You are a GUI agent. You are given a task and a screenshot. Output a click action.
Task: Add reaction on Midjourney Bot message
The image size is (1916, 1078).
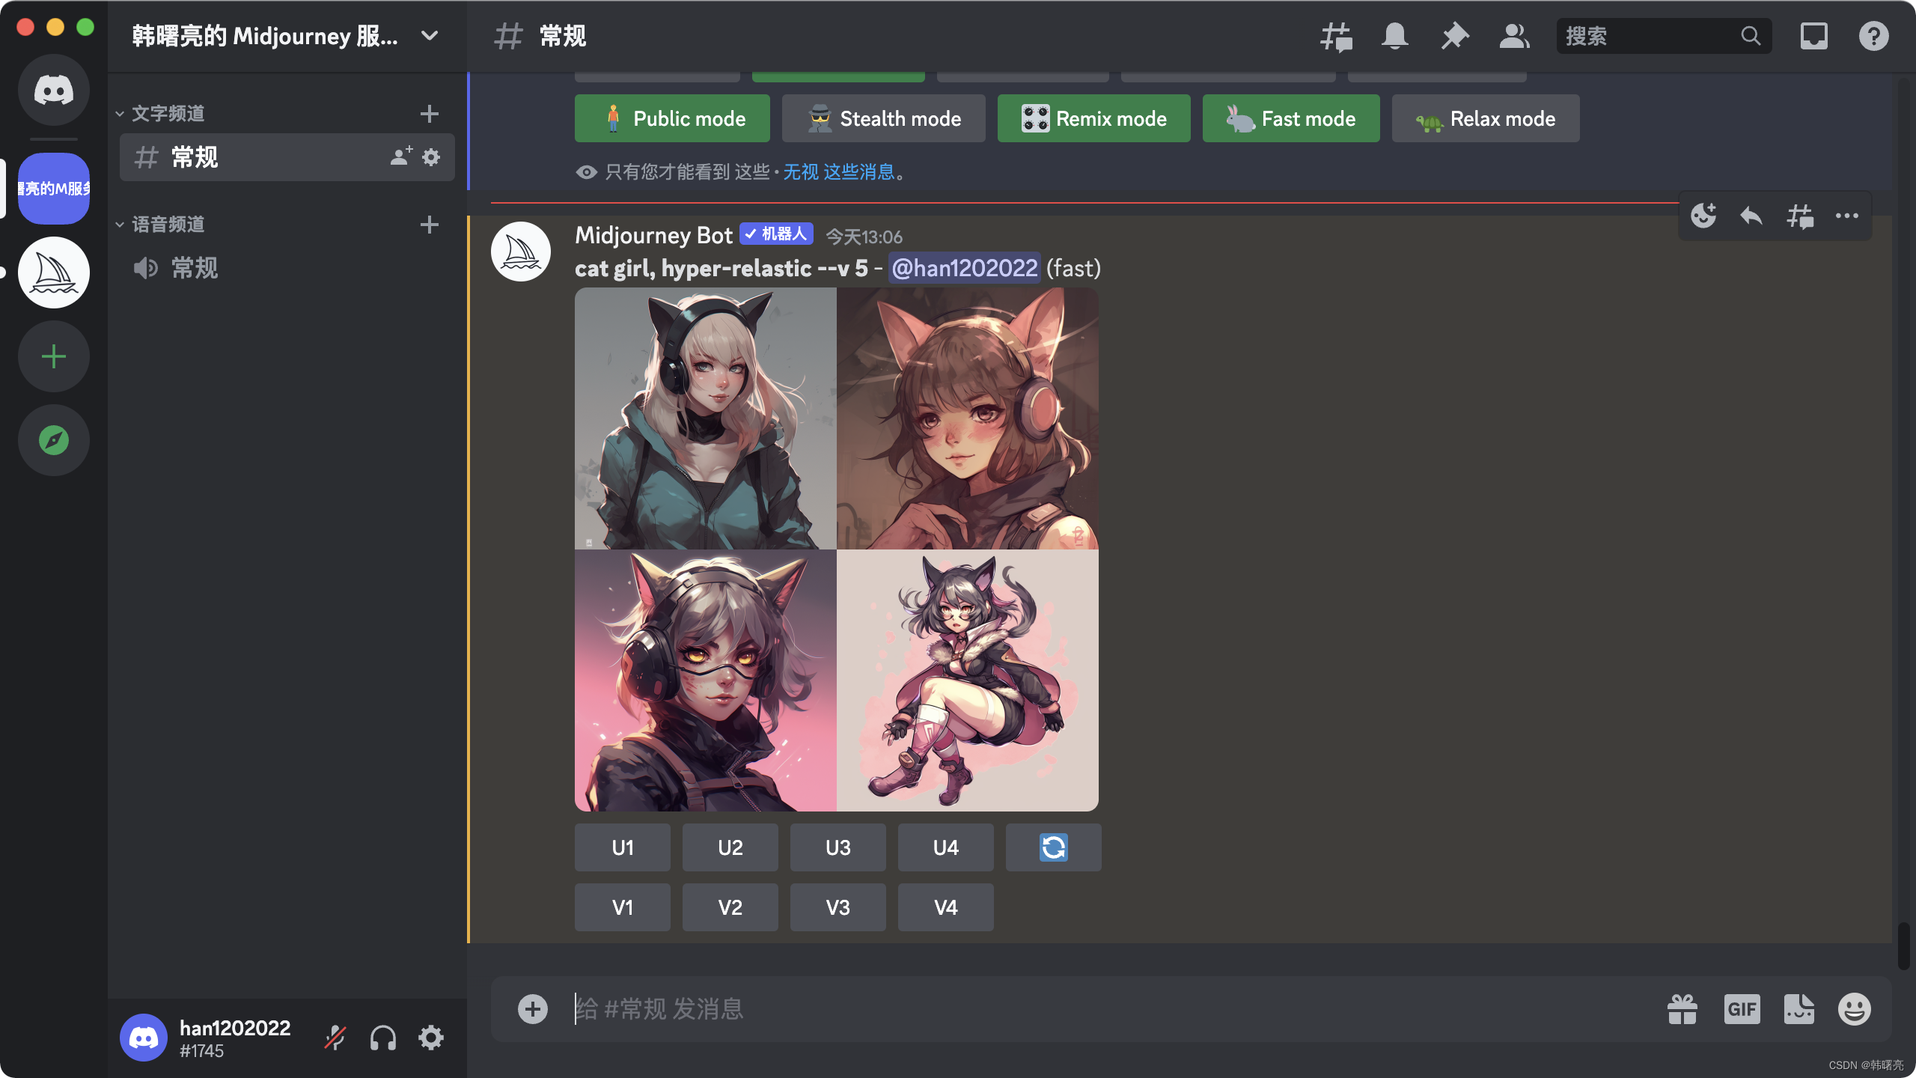tap(1703, 216)
